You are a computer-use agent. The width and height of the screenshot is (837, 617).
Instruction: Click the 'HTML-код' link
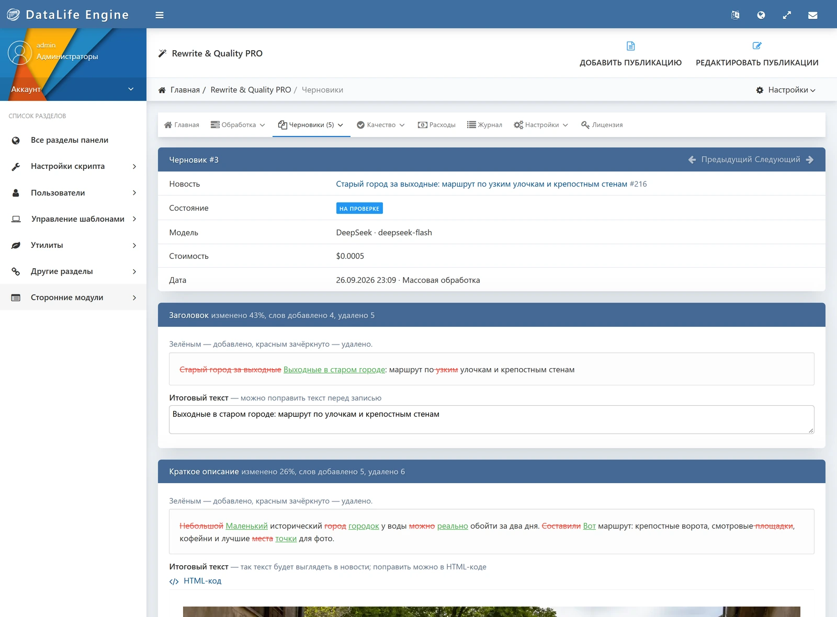tap(202, 581)
